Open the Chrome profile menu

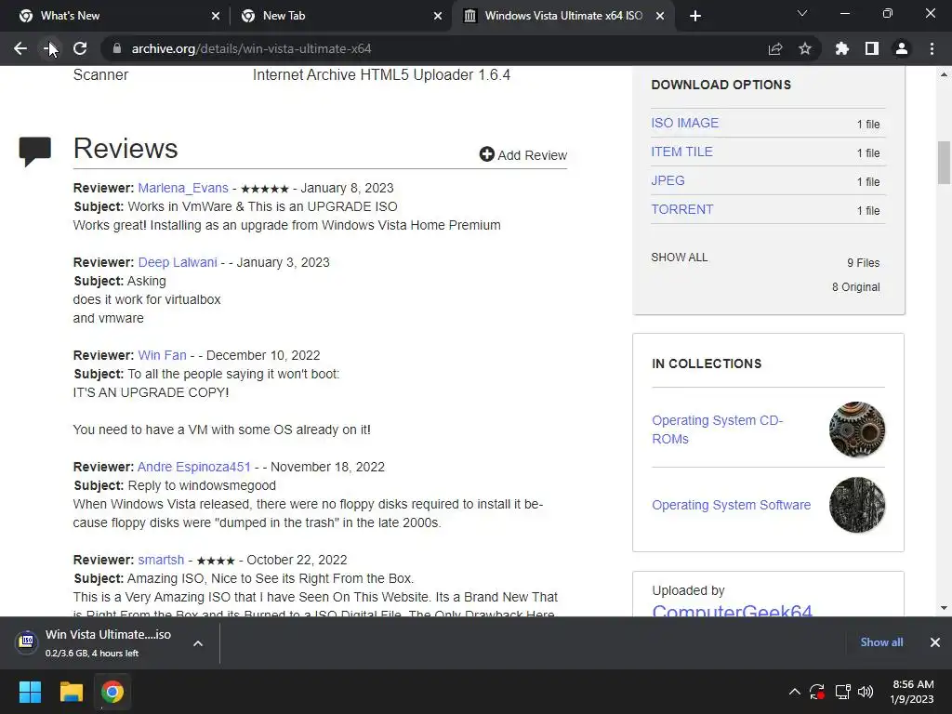click(902, 48)
